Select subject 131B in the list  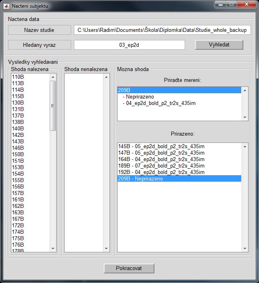point(30,109)
